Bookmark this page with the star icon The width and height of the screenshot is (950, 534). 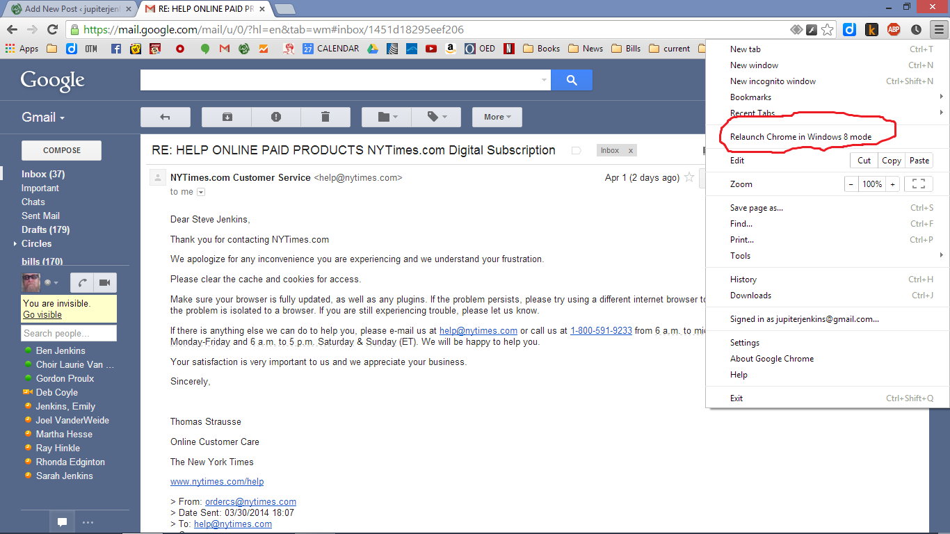click(828, 29)
